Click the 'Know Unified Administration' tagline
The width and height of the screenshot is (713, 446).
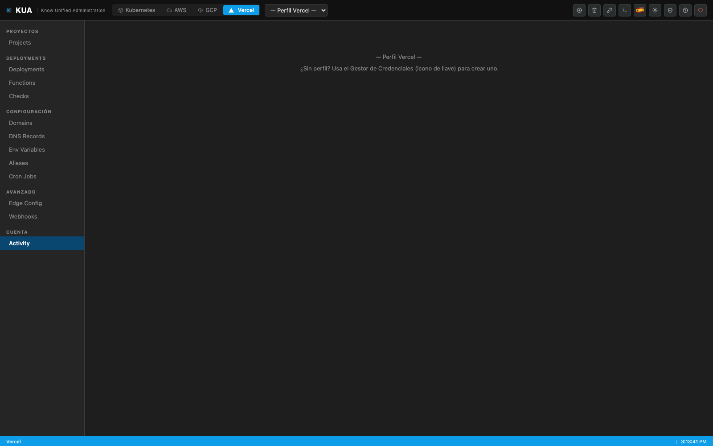pos(73,11)
